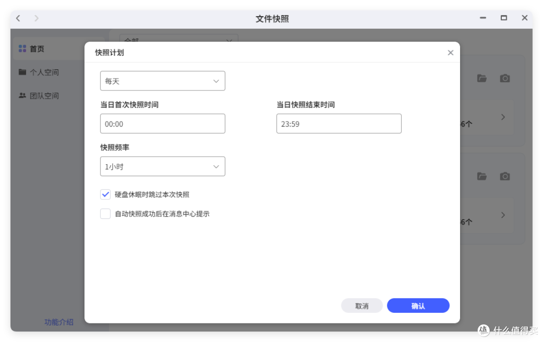Minimize the 文件快照 window

tap(483, 18)
